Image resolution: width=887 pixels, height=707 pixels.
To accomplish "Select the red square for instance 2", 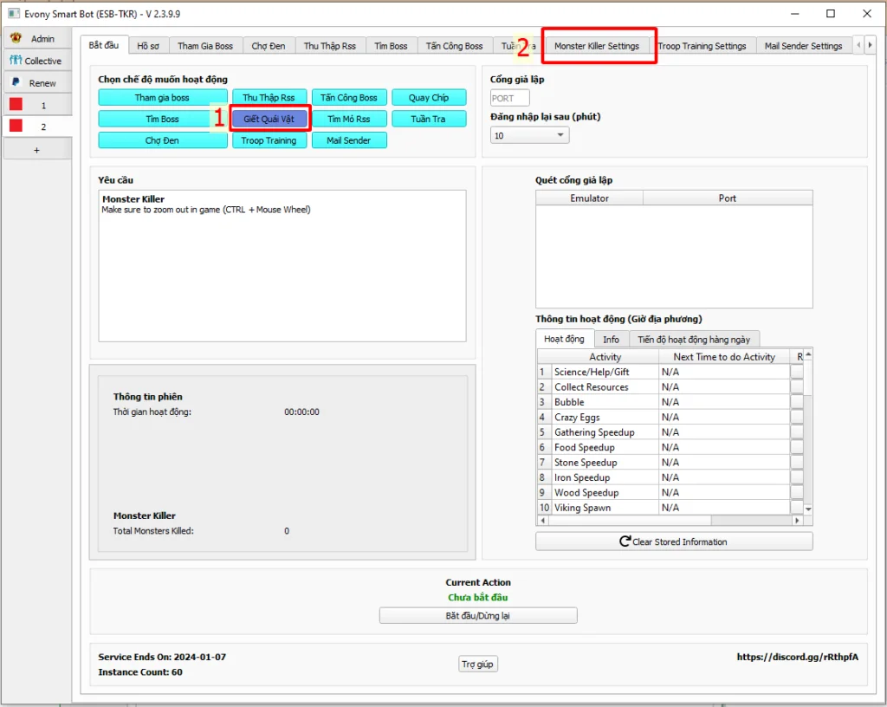I will click(x=16, y=126).
